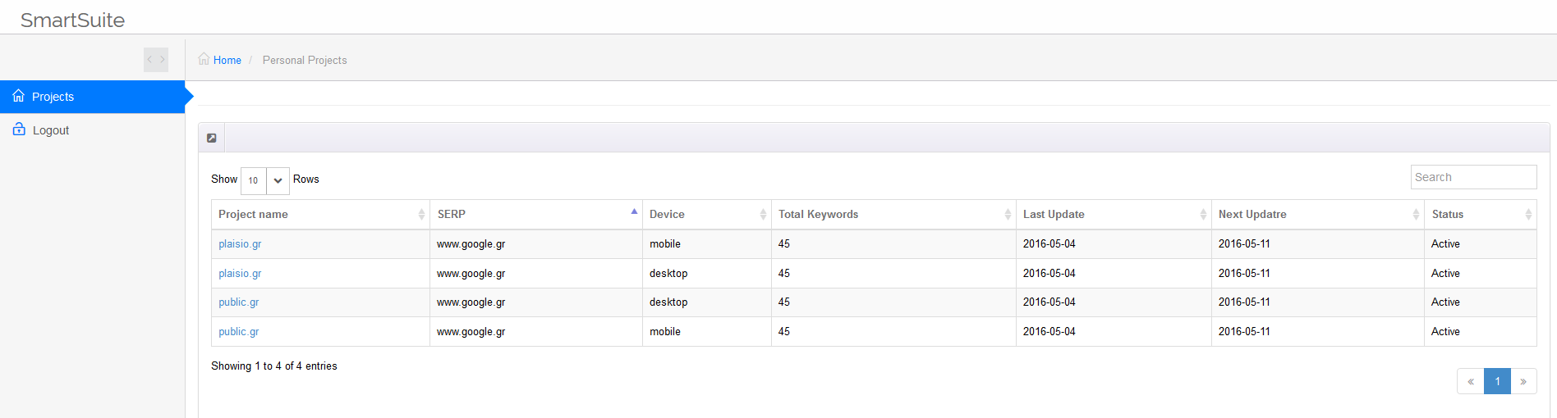The image size is (1557, 418).
Task: Select Logout in the sidebar
Action: tap(51, 130)
